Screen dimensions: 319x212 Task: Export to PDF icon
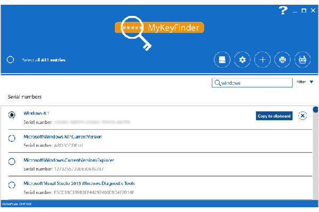pyautogui.click(x=303, y=60)
